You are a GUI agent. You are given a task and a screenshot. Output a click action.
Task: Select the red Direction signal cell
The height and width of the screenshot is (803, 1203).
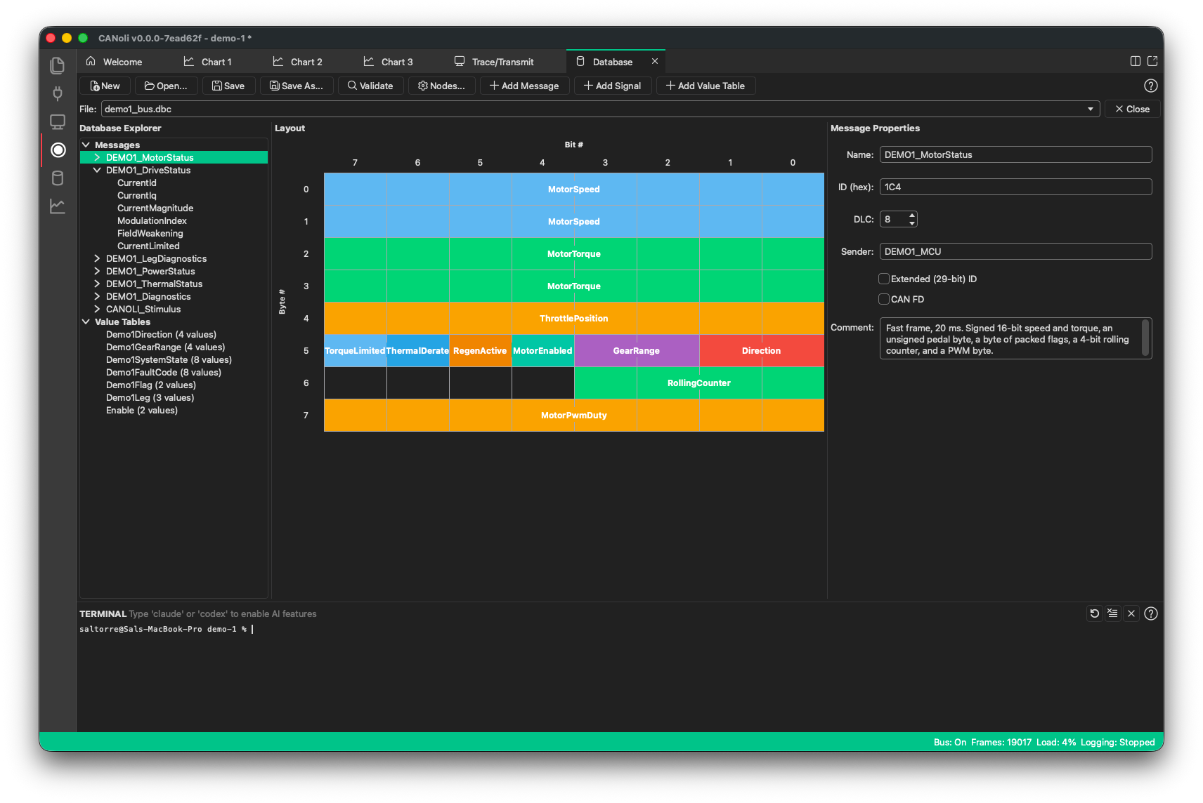click(762, 350)
